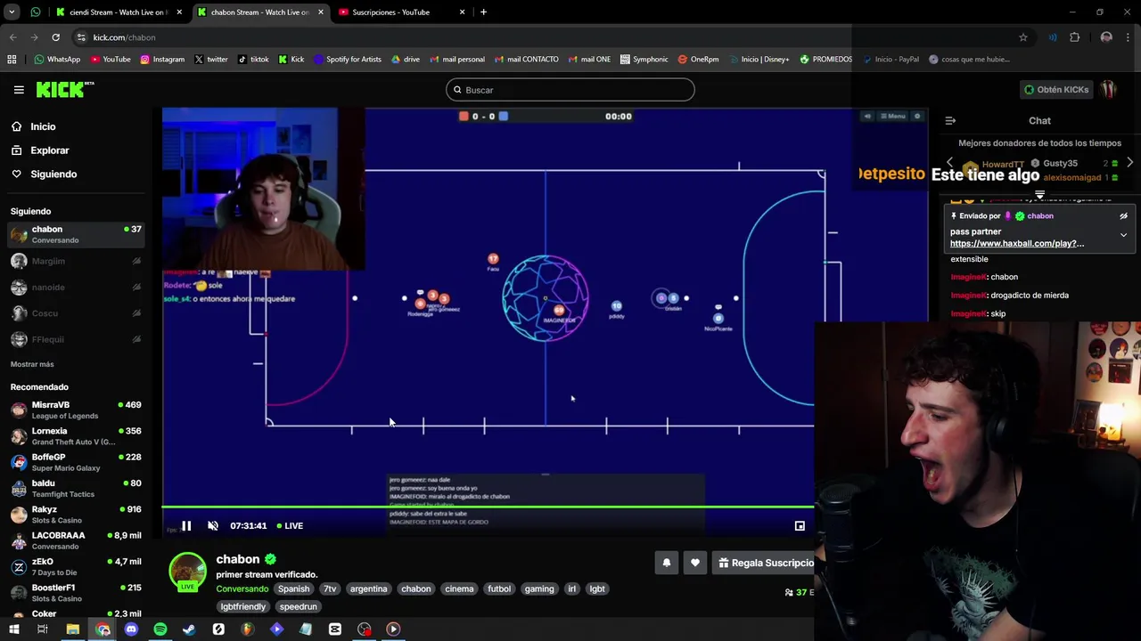Open Spotify from the taskbar
The width and height of the screenshot is (1141, 641).
pos(160,629)
